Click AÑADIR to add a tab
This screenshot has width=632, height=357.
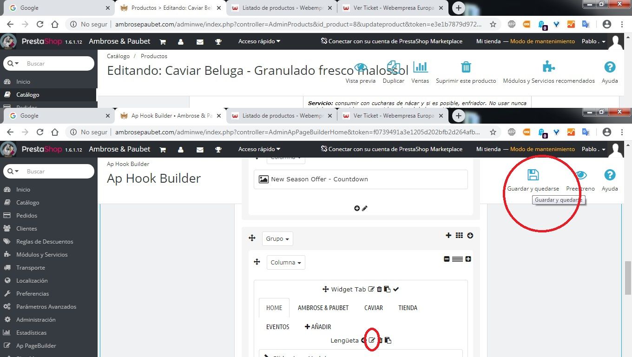318,327
